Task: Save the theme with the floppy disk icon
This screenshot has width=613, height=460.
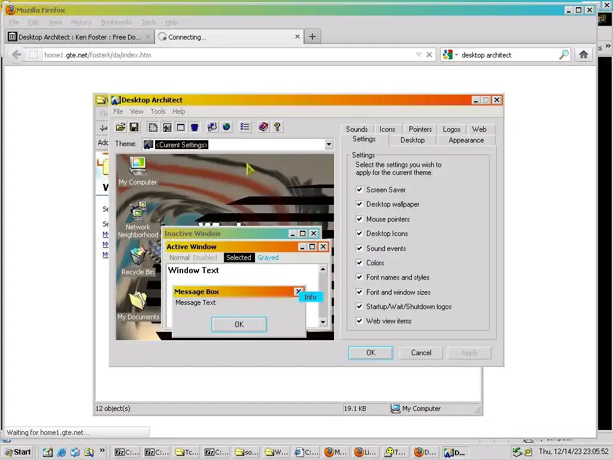Action: [x=134, y=127]
